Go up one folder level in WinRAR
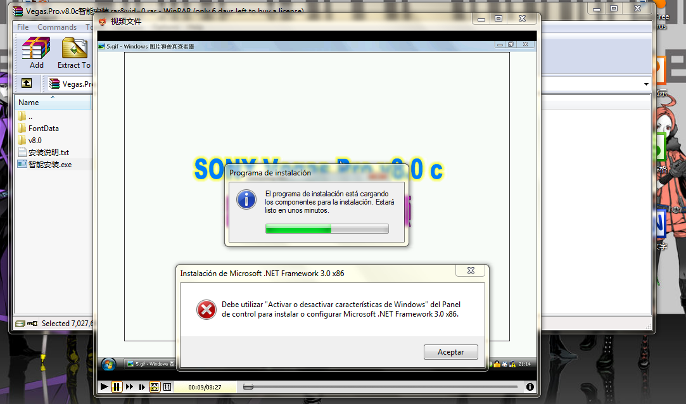The height and width of the screenshot is (404, 686). (x=27, y=82)
